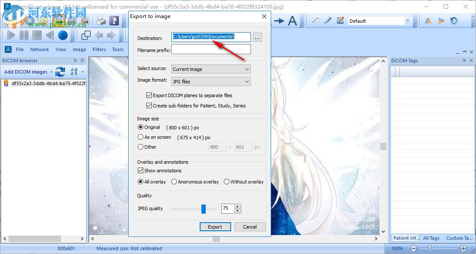Click the reverse play triangle button
476x254 pixels.
click(50, 36)
